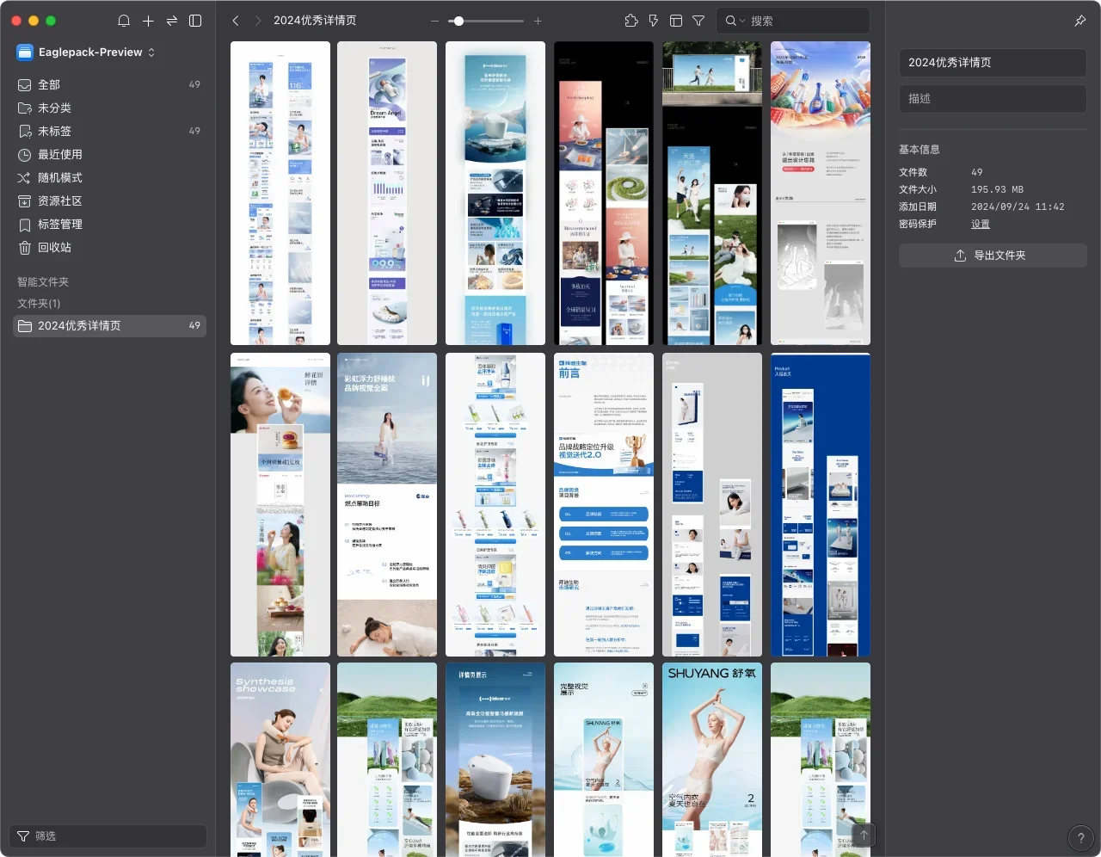The height and width of the screenshot is (857, 1101).
Task: Open the blue iceberg toilet product thumbnail
Action: (x=495, y=193)
